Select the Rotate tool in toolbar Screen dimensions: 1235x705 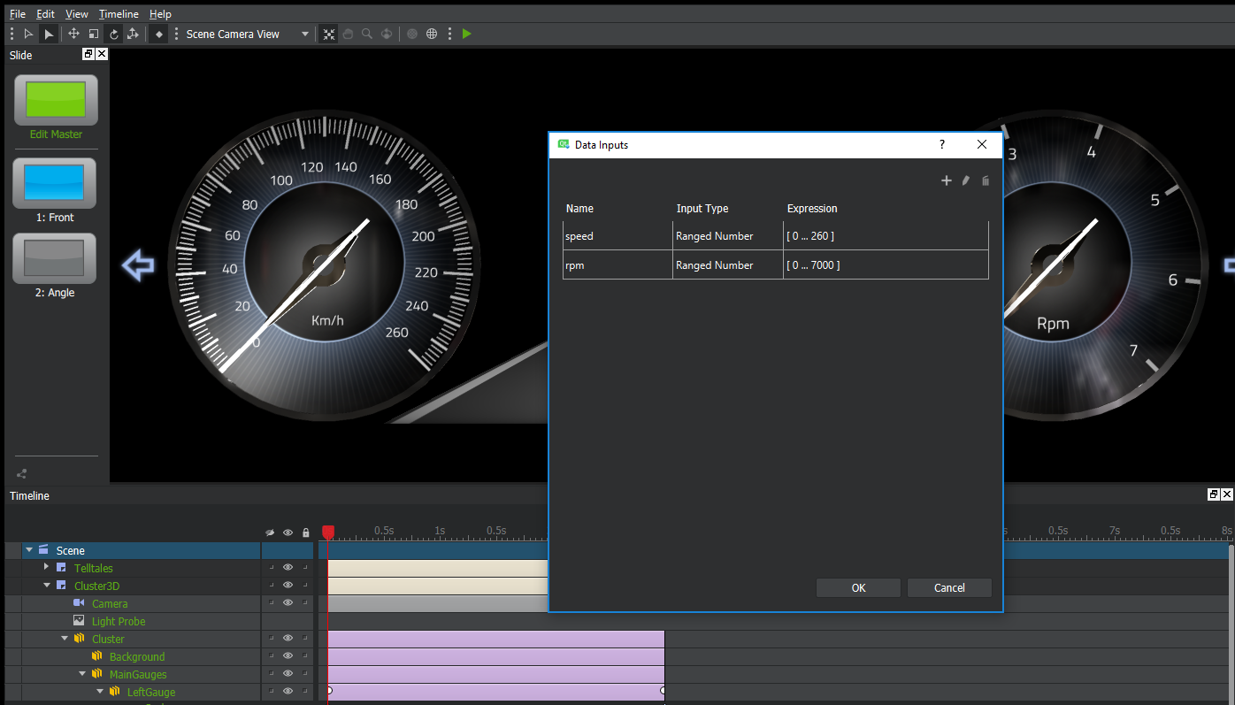coord(113,34)
